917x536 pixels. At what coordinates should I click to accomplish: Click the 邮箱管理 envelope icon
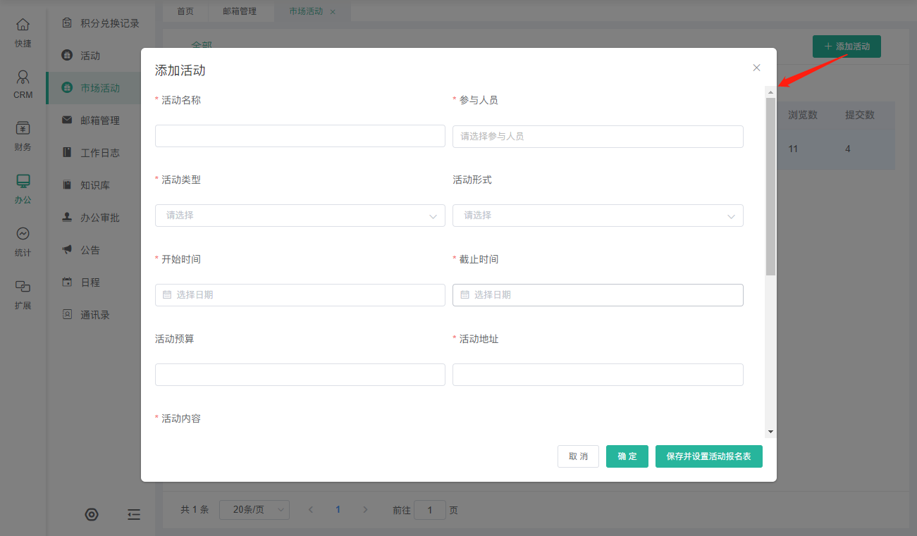coord(67,120)
